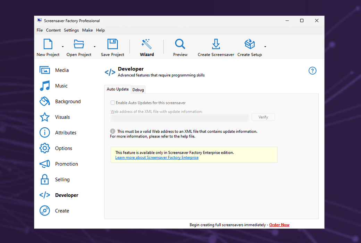Open the Background paint bucket icon
Screen dimensions: 361x243
[x=45, y=101]
